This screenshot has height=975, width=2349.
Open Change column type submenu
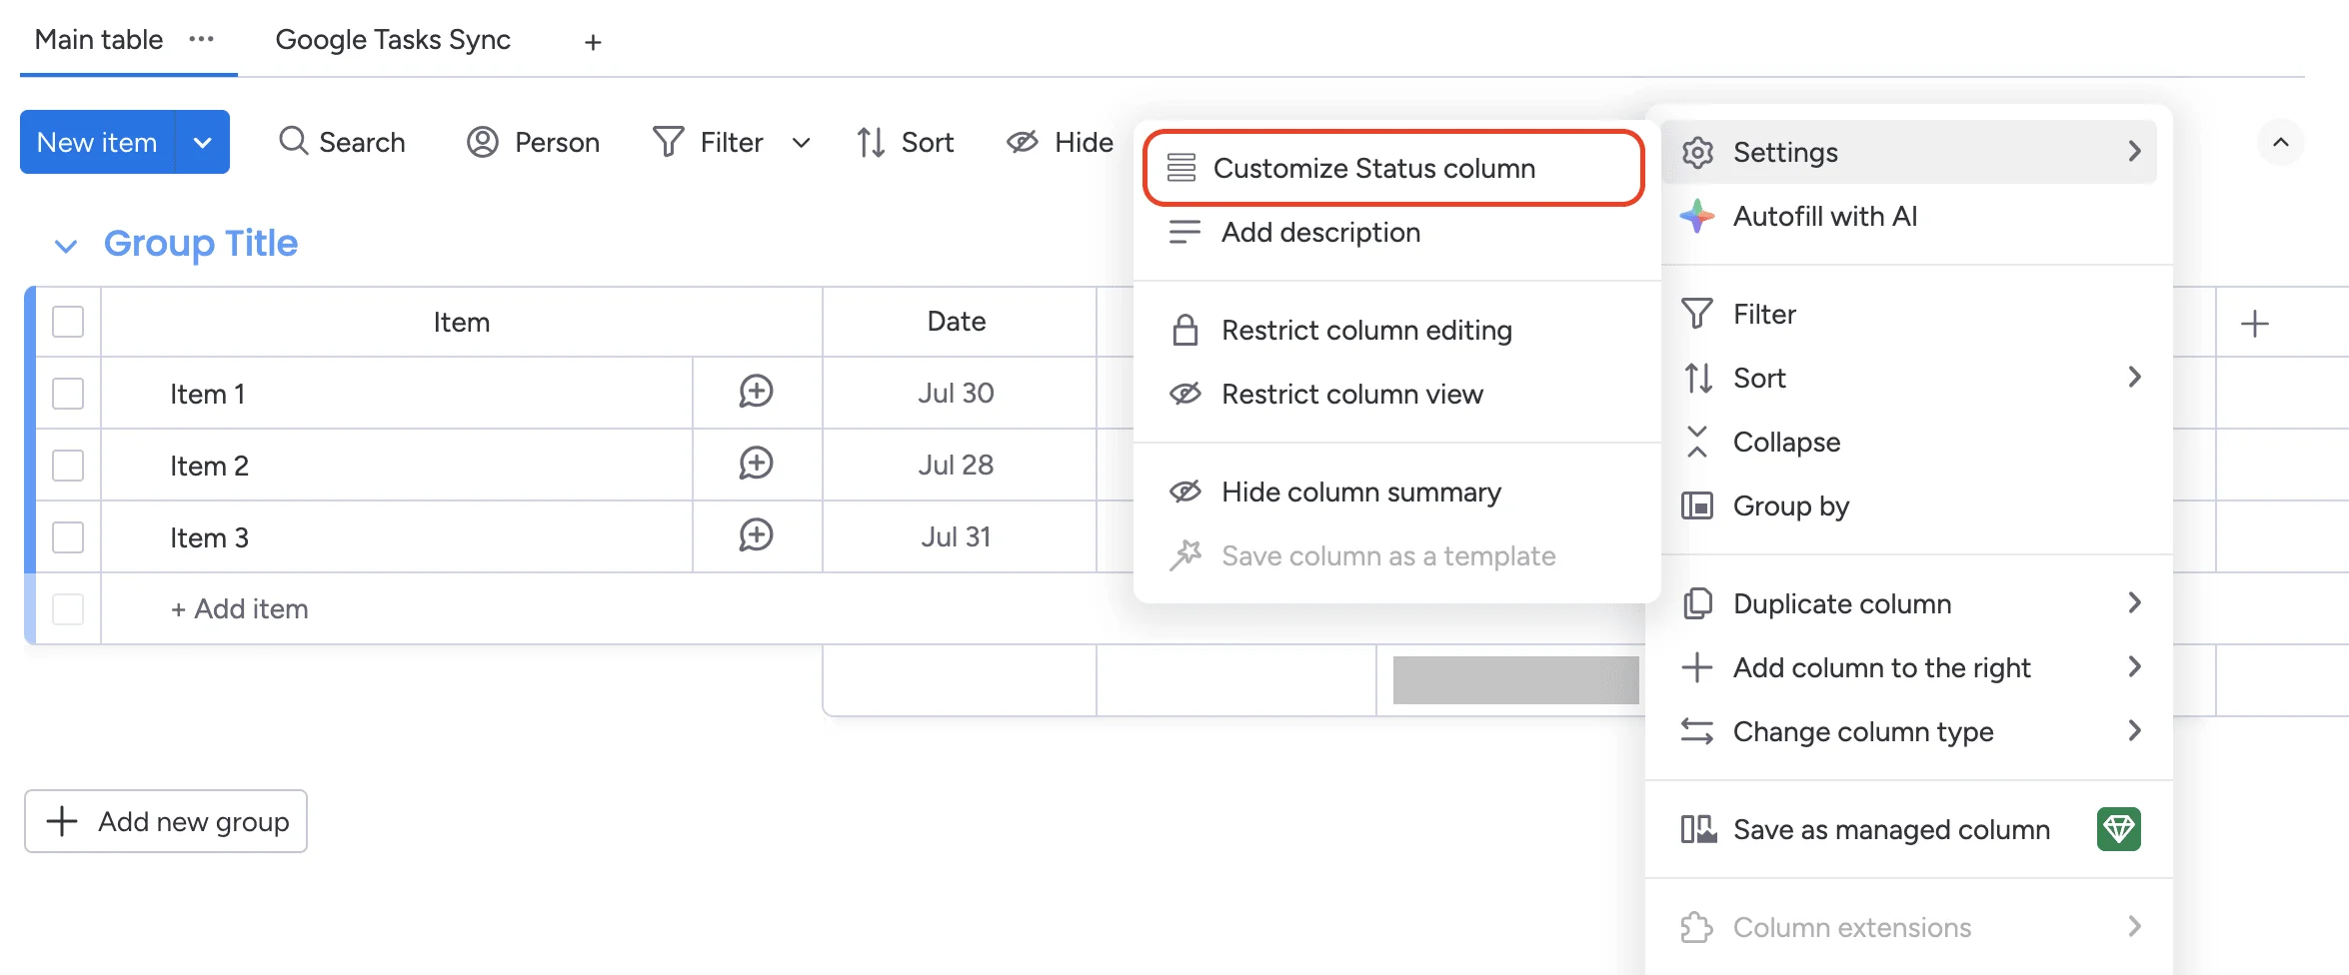coord(1909,731)
